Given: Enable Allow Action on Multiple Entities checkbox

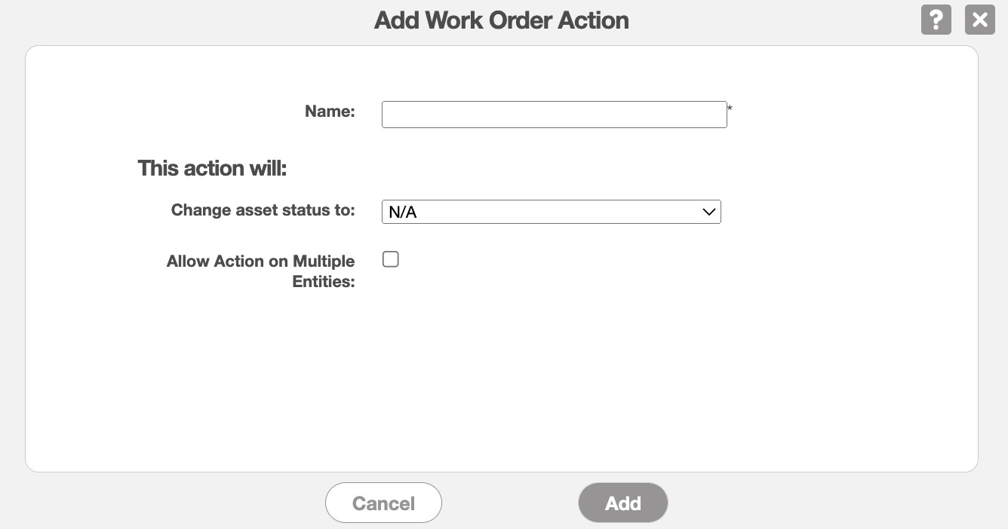Looking at the screenshot, I should coord(391,259).
